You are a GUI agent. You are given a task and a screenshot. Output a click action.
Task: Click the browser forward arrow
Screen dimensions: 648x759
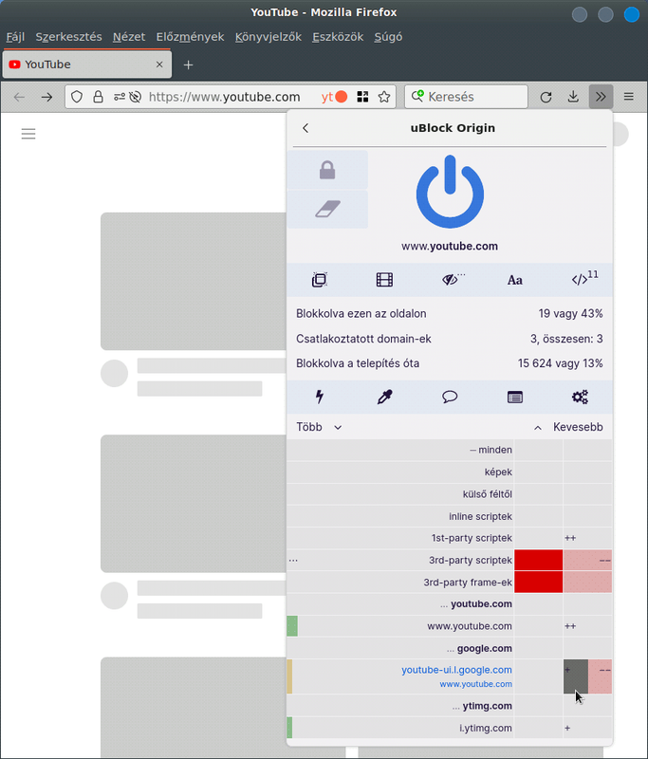(x=46, y=97)
